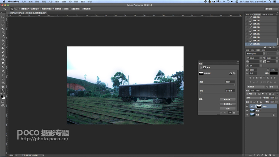Delete current history state with trash icon
This screenshot has height=157, width=279.
tap(274, 47)
